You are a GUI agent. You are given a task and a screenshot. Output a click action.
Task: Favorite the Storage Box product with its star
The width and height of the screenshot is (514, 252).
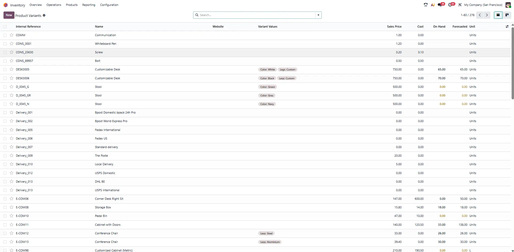(11, 207)
